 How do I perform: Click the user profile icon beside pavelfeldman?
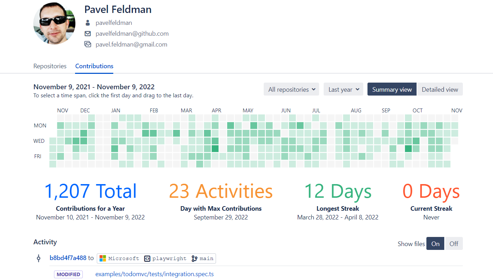coord(88,23)
